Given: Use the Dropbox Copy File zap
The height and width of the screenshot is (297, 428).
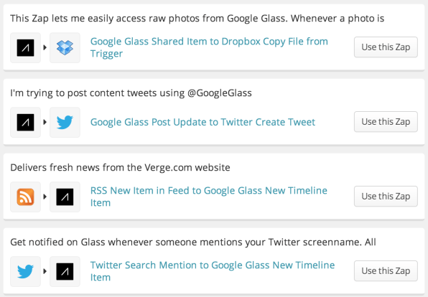Looking at the screenshot, I should [x=386, y=47].
